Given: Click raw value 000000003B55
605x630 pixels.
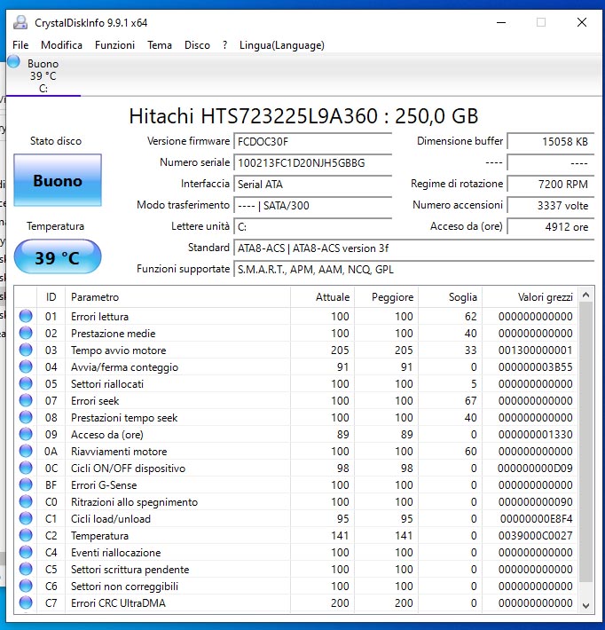Looking at the screenshot, I should click(x=536, y=366).
